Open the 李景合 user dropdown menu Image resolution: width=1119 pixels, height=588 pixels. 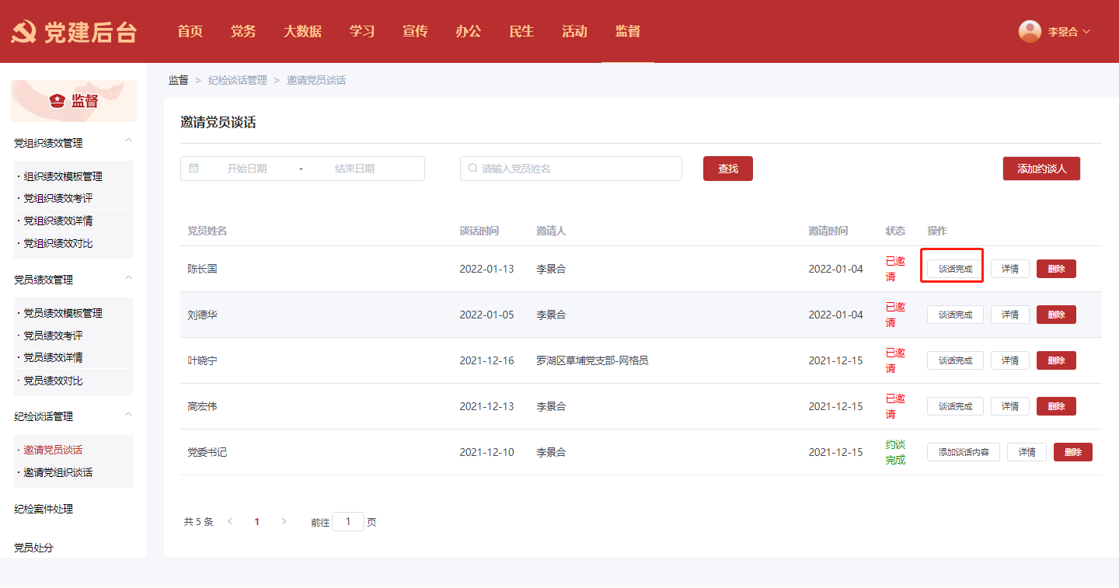(1068, 32)
